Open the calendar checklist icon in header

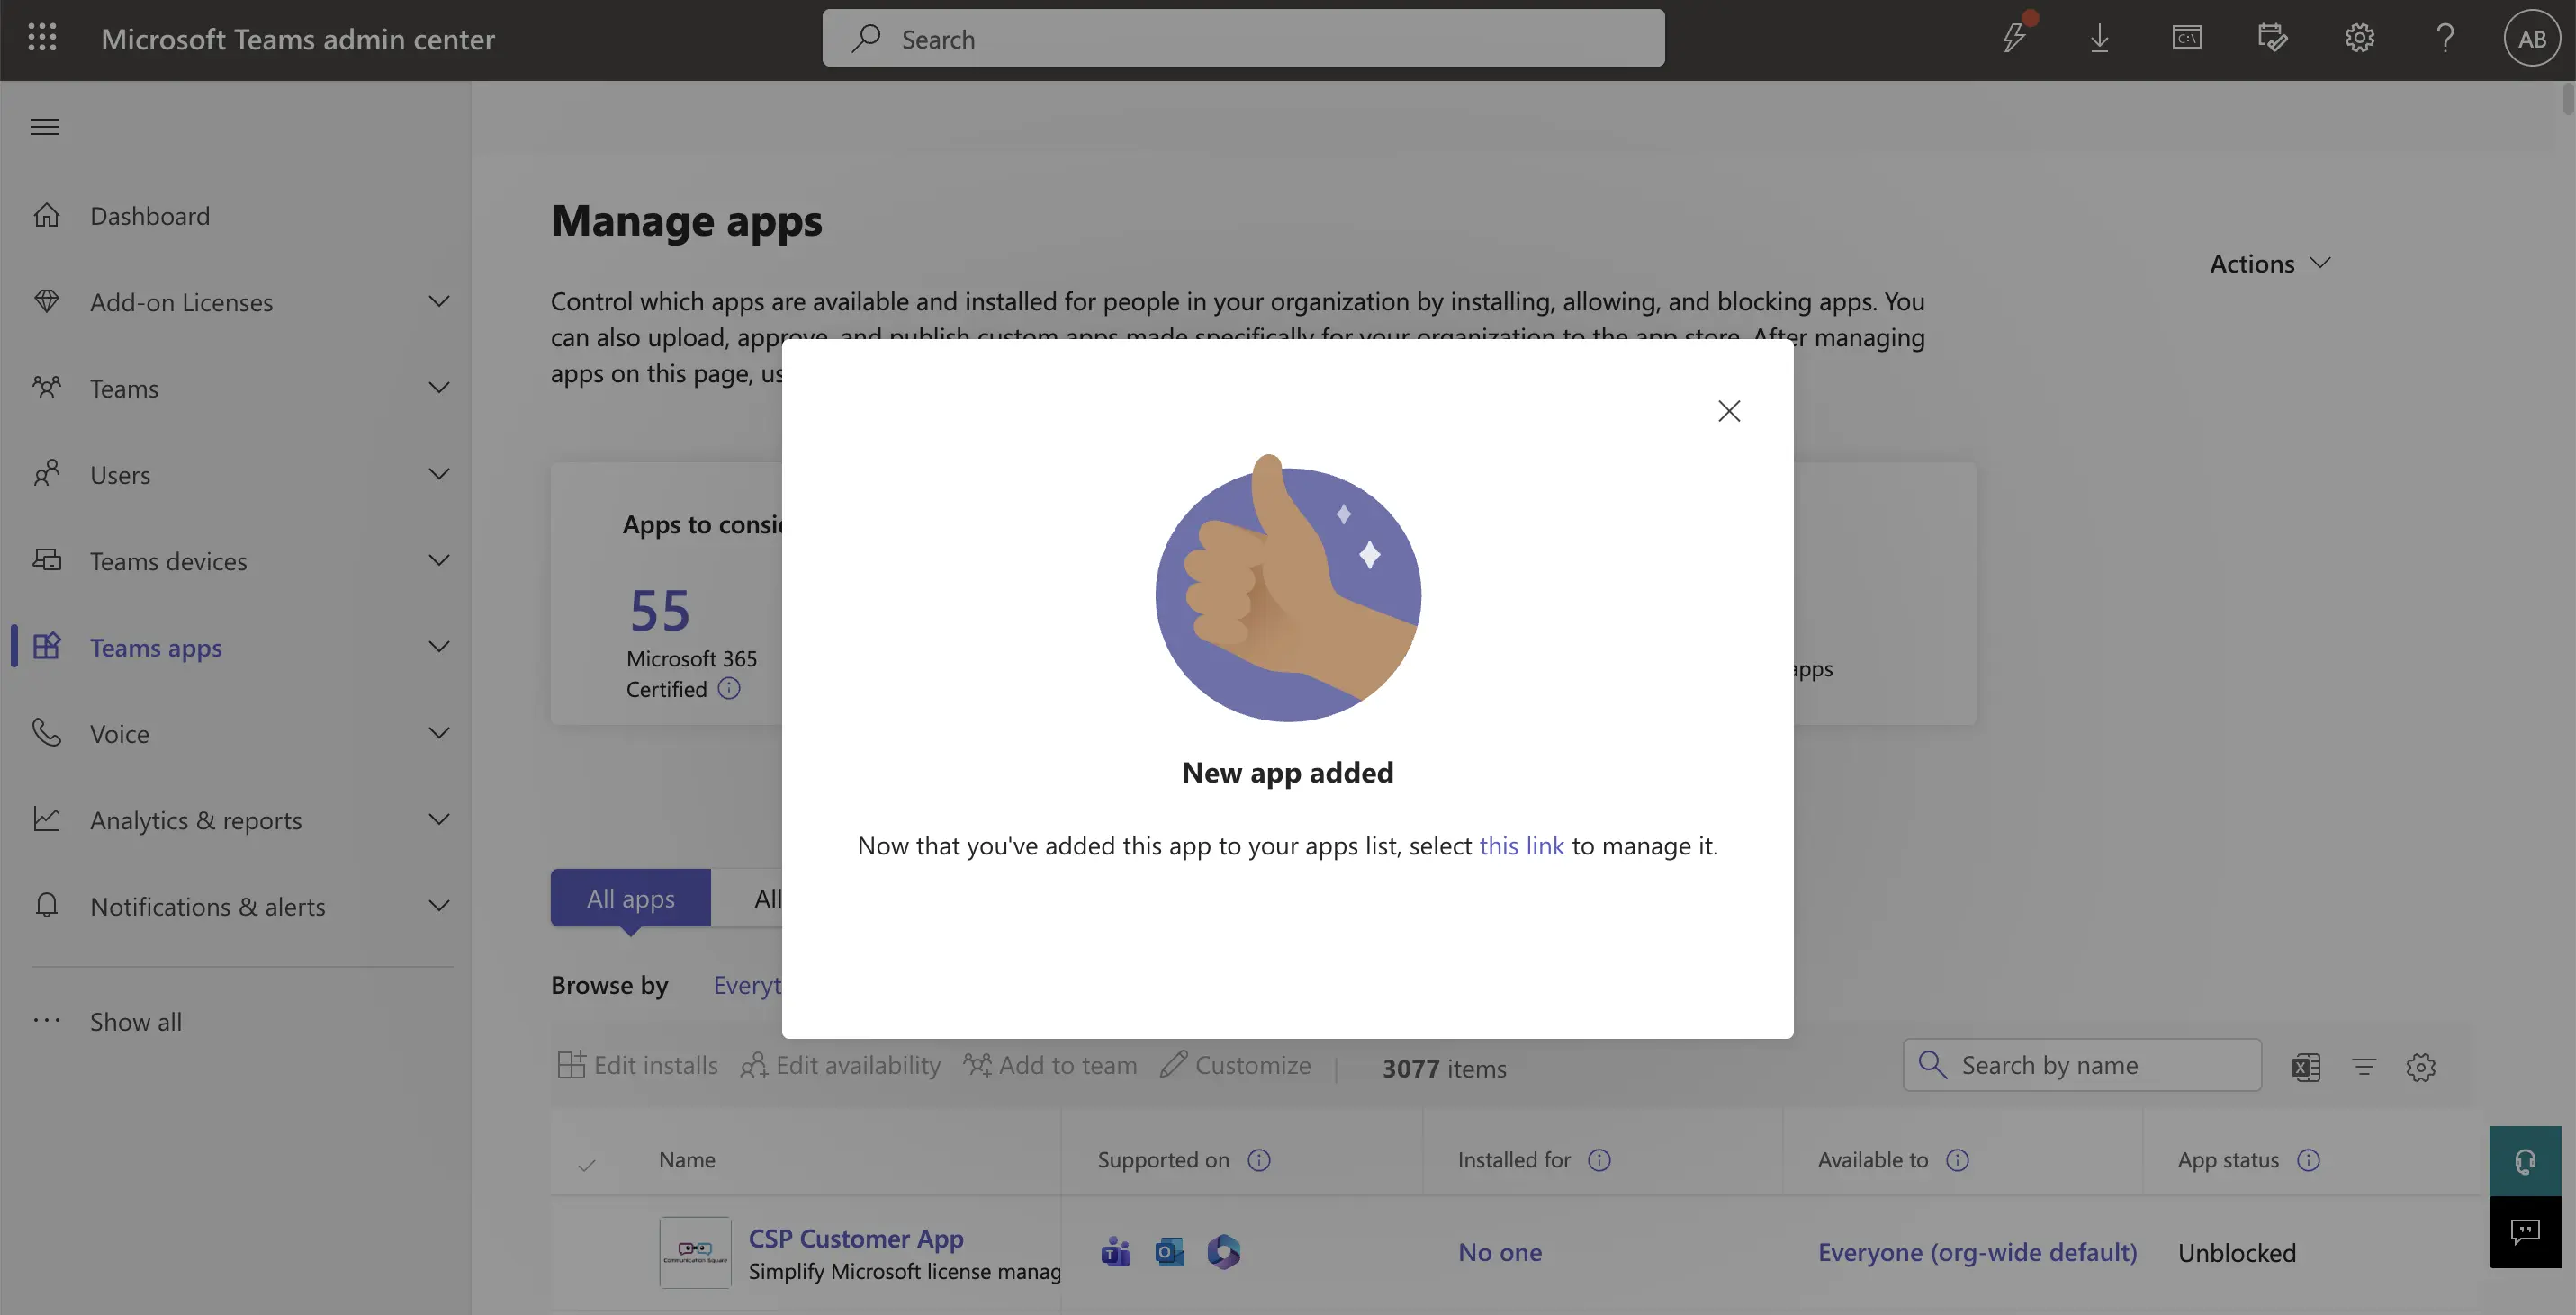pos(2273,38)
